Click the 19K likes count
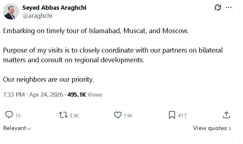 (128, 115)
